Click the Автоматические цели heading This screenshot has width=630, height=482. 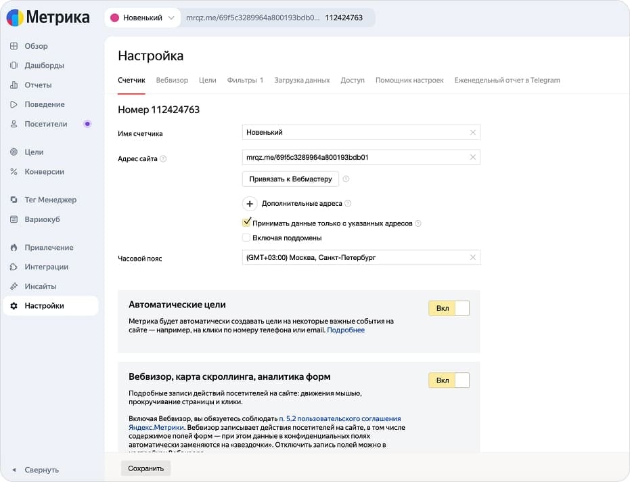pos(177,305)
